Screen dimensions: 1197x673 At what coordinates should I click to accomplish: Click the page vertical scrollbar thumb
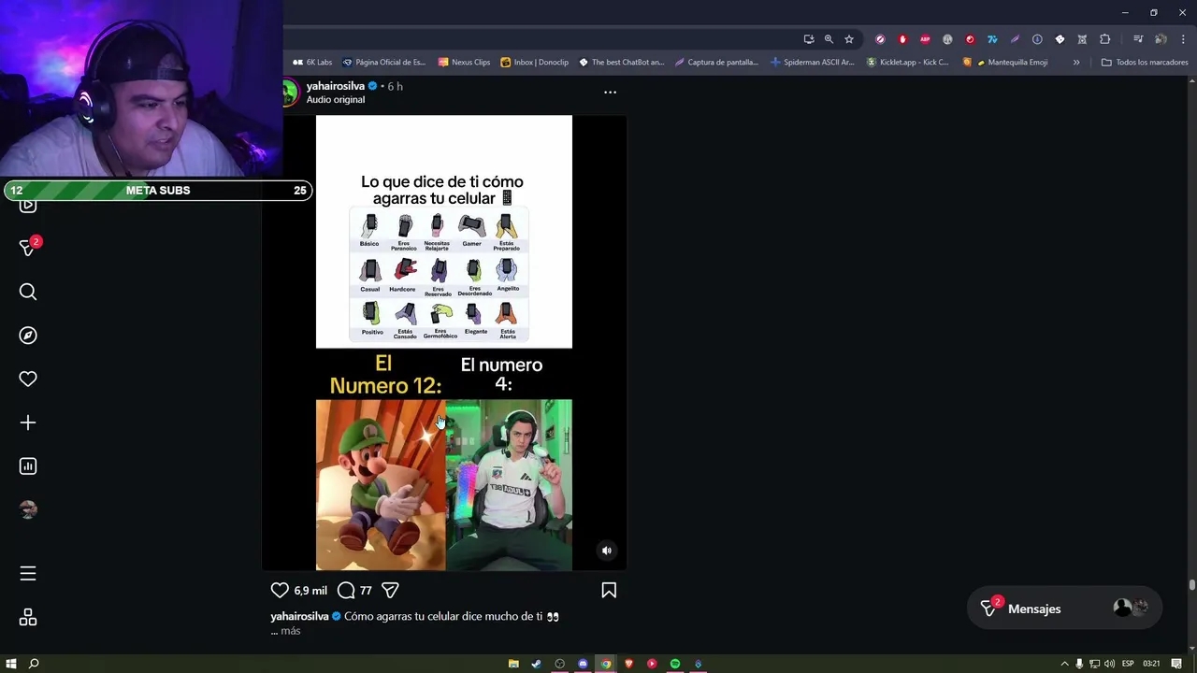[1191, 585]
